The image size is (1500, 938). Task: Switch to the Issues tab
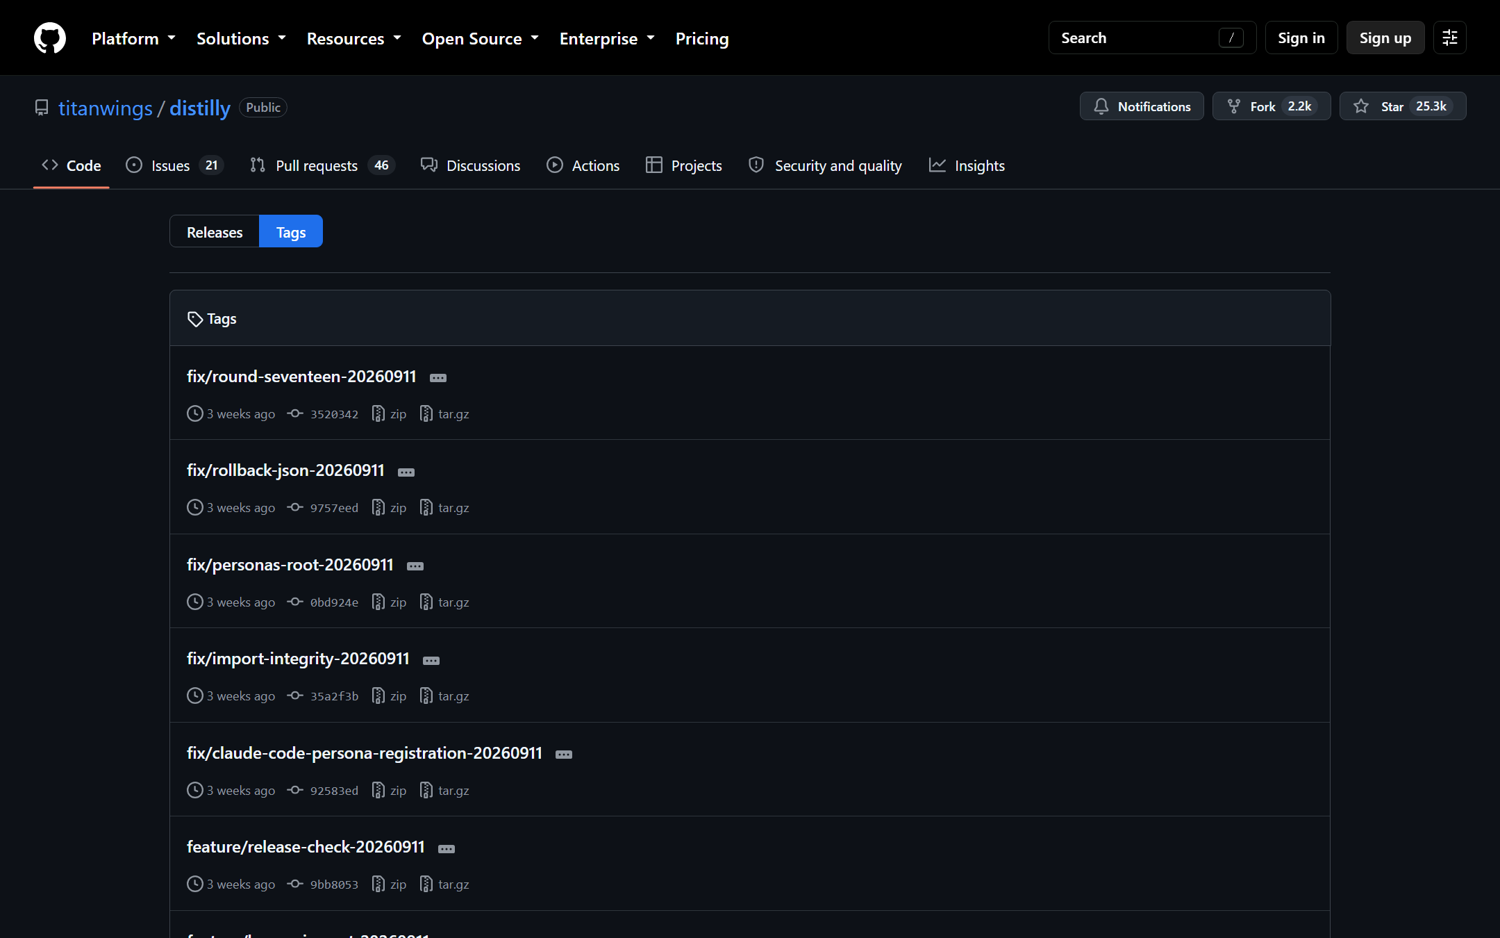click(174, 165)
